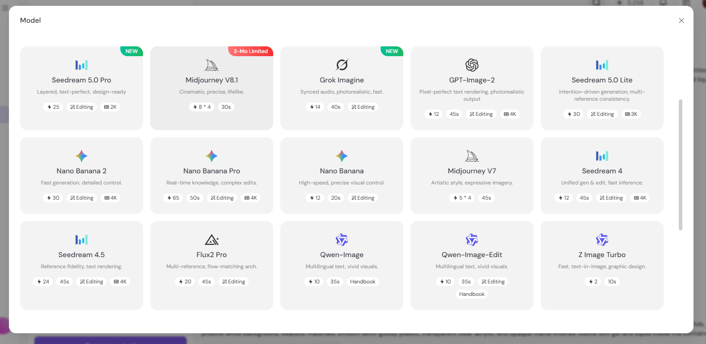Choose the Nano Banana 2 model title
The height and width of the screenshot is (344, 706).
(x=82, y=171)
